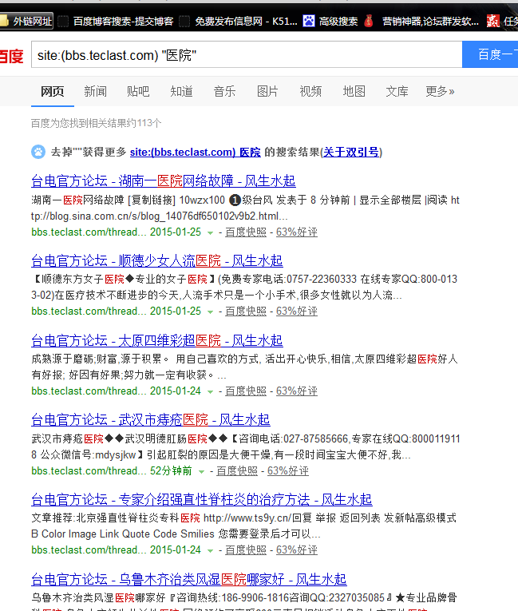The width and height of the screenshot is (518, 611).
Task: Click snippet text http://www.ts9y.cn/回复
Action: coord(257,518)
